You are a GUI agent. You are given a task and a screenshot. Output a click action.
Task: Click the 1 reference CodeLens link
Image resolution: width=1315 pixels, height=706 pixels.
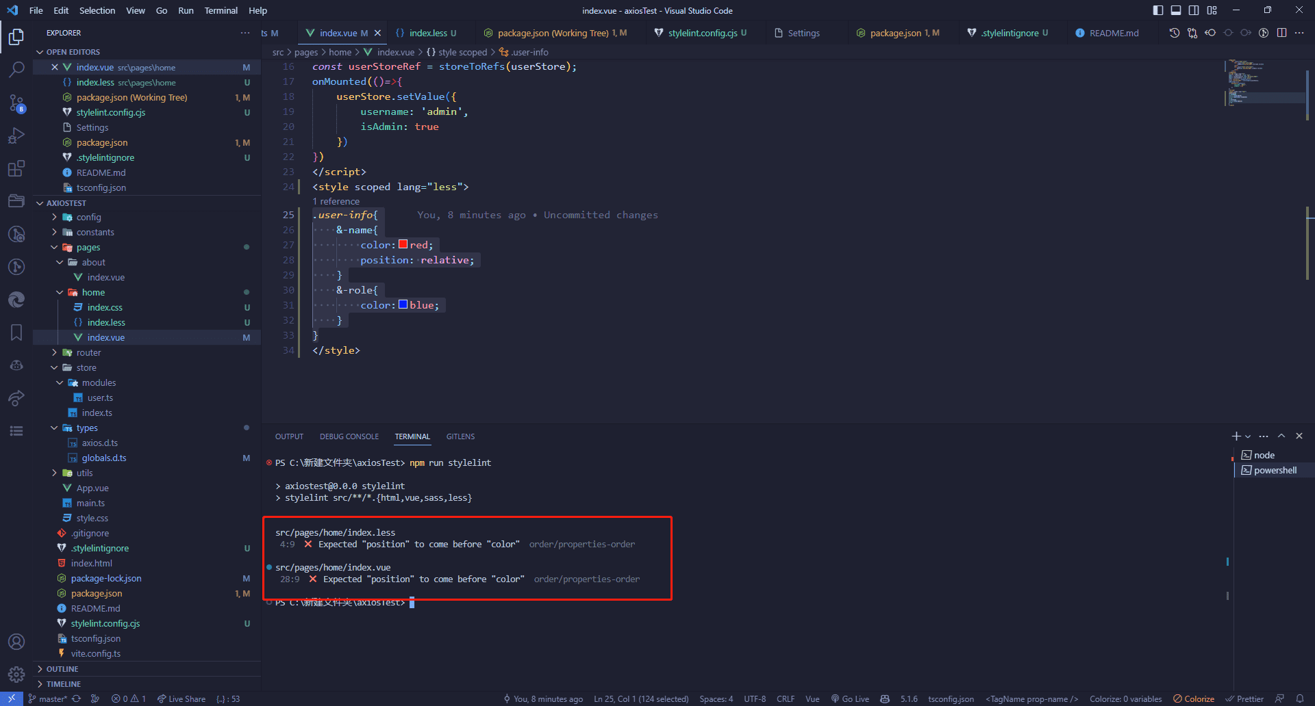(336, 201)
